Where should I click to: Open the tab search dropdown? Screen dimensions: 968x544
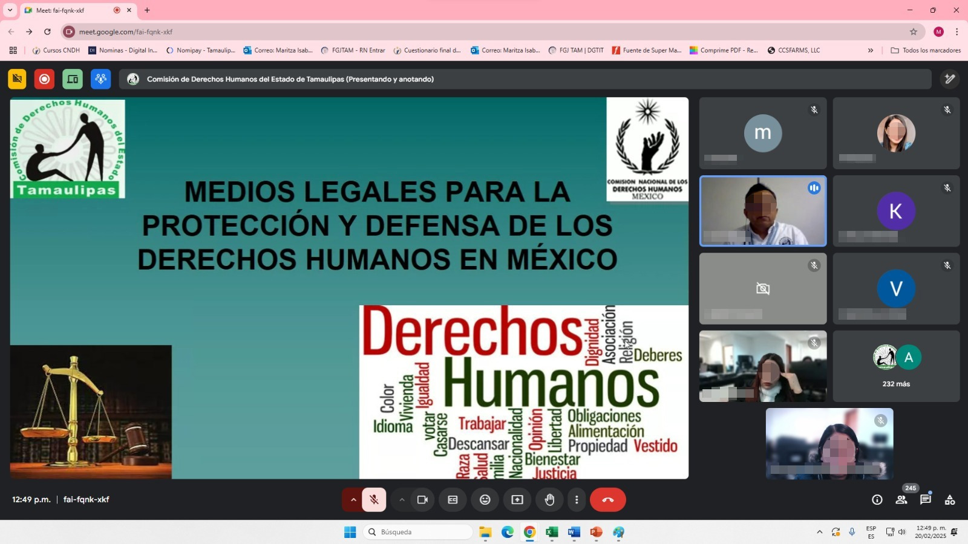[10, 10]
